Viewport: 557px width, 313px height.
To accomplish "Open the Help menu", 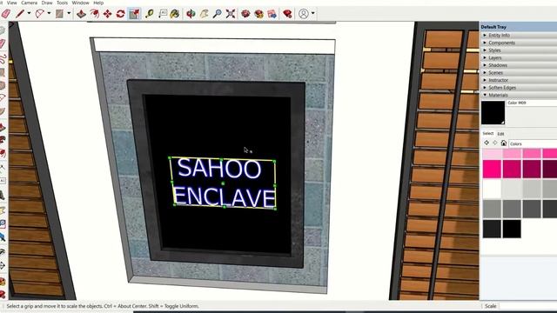I will click(x=98, y=3).
